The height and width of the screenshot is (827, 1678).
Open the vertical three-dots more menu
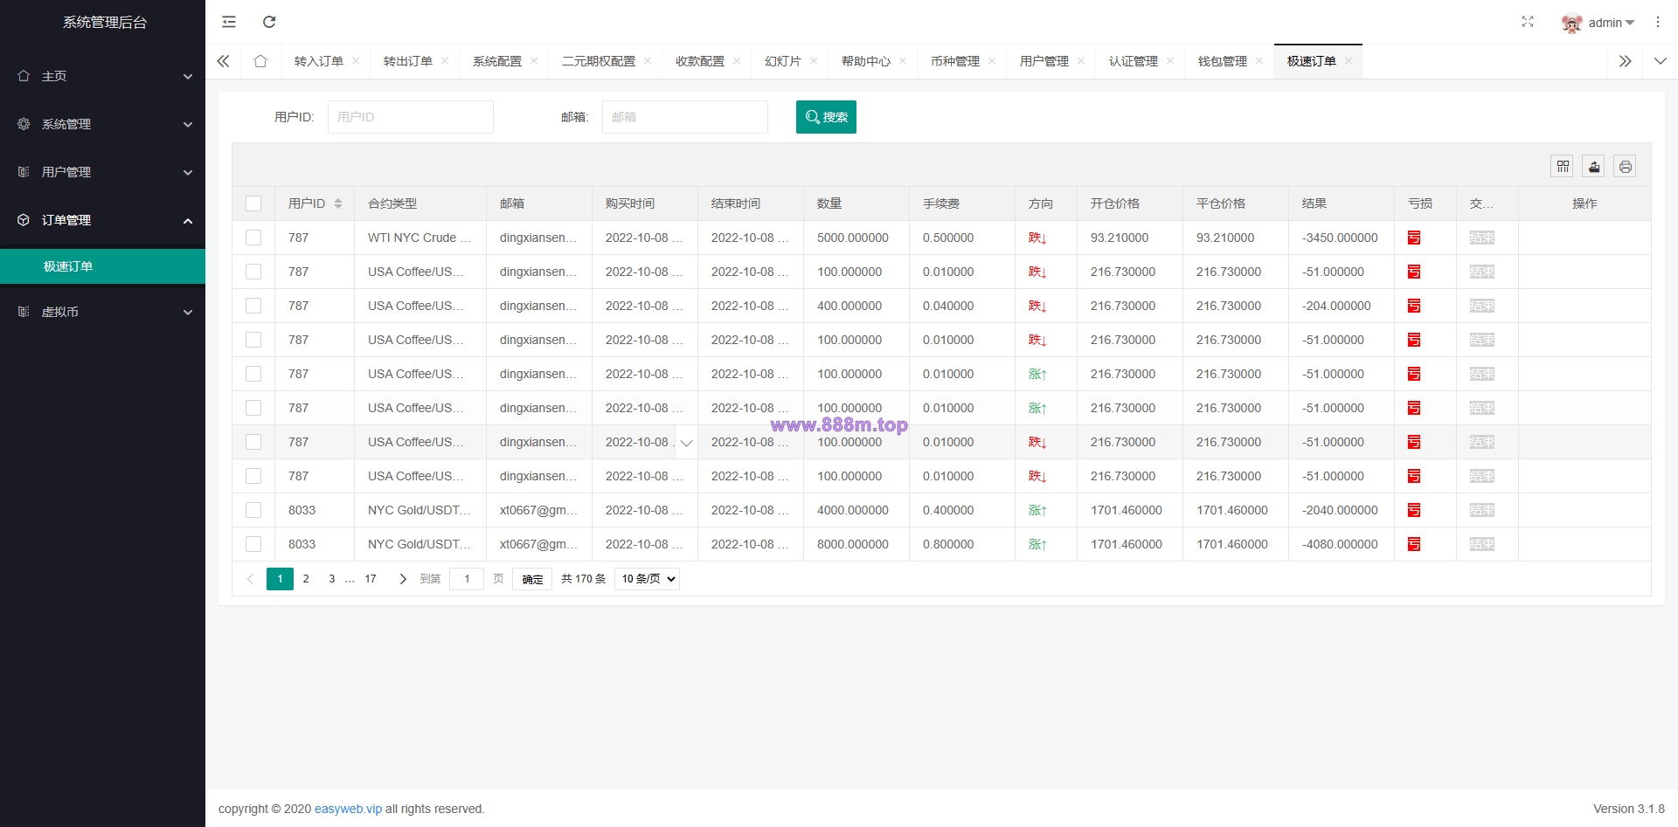1658,22
